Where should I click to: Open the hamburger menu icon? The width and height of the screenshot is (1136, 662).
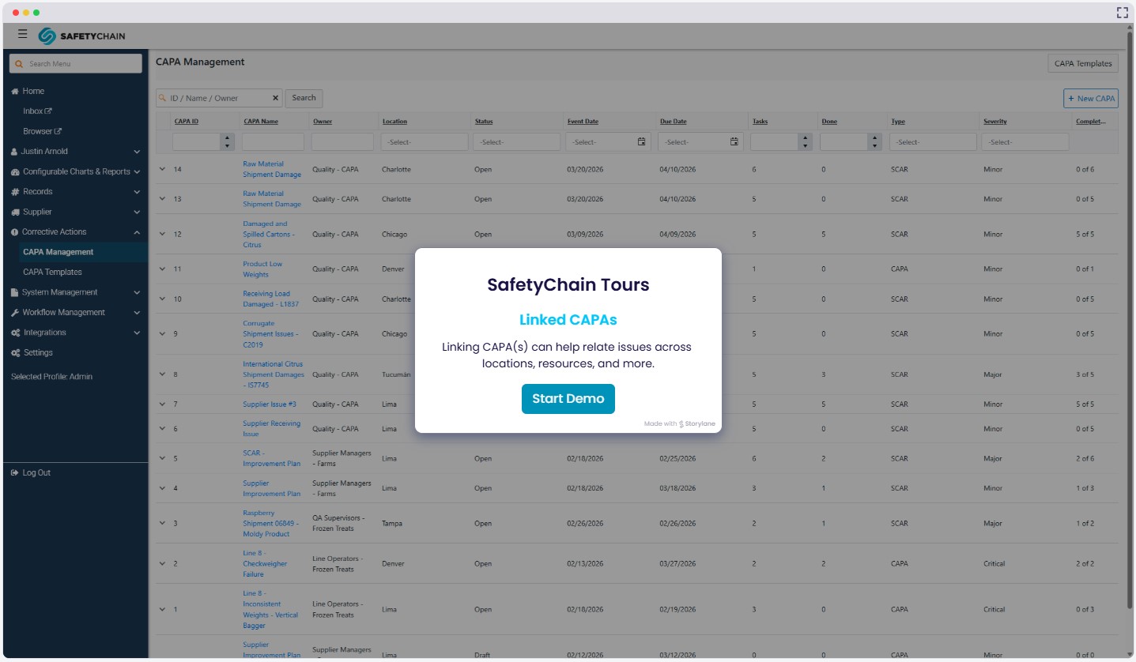[x=23, y=34]
